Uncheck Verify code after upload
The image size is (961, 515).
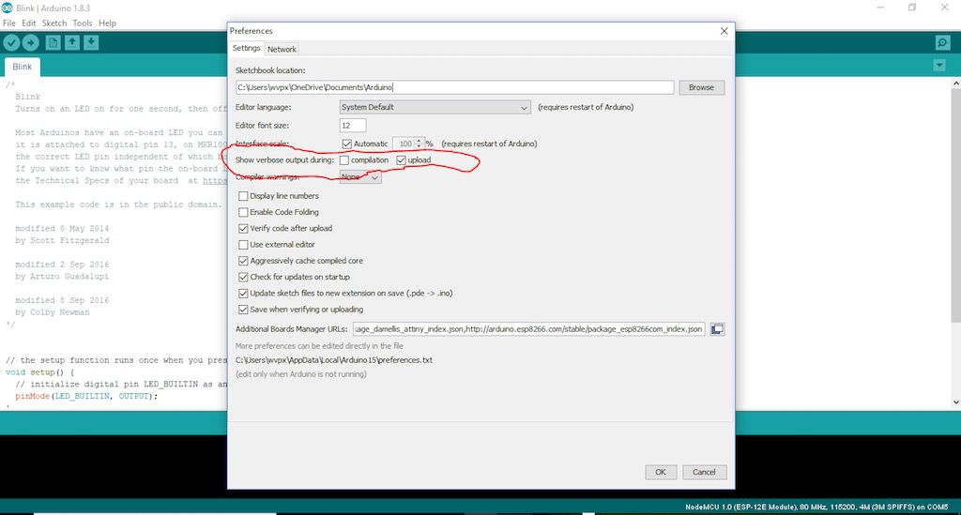click(x=243, y=228)
